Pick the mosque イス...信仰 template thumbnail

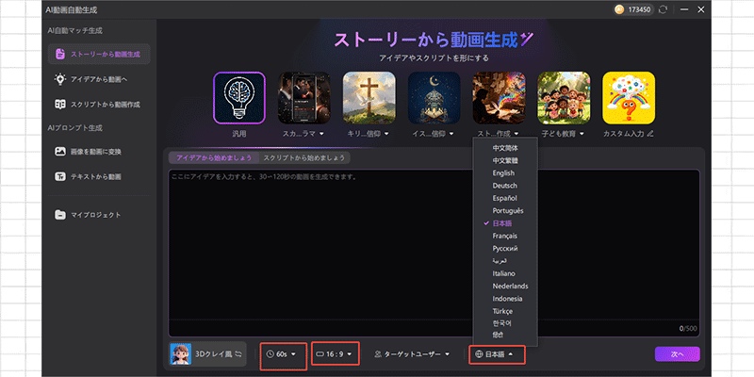click(x=434, y=98)
